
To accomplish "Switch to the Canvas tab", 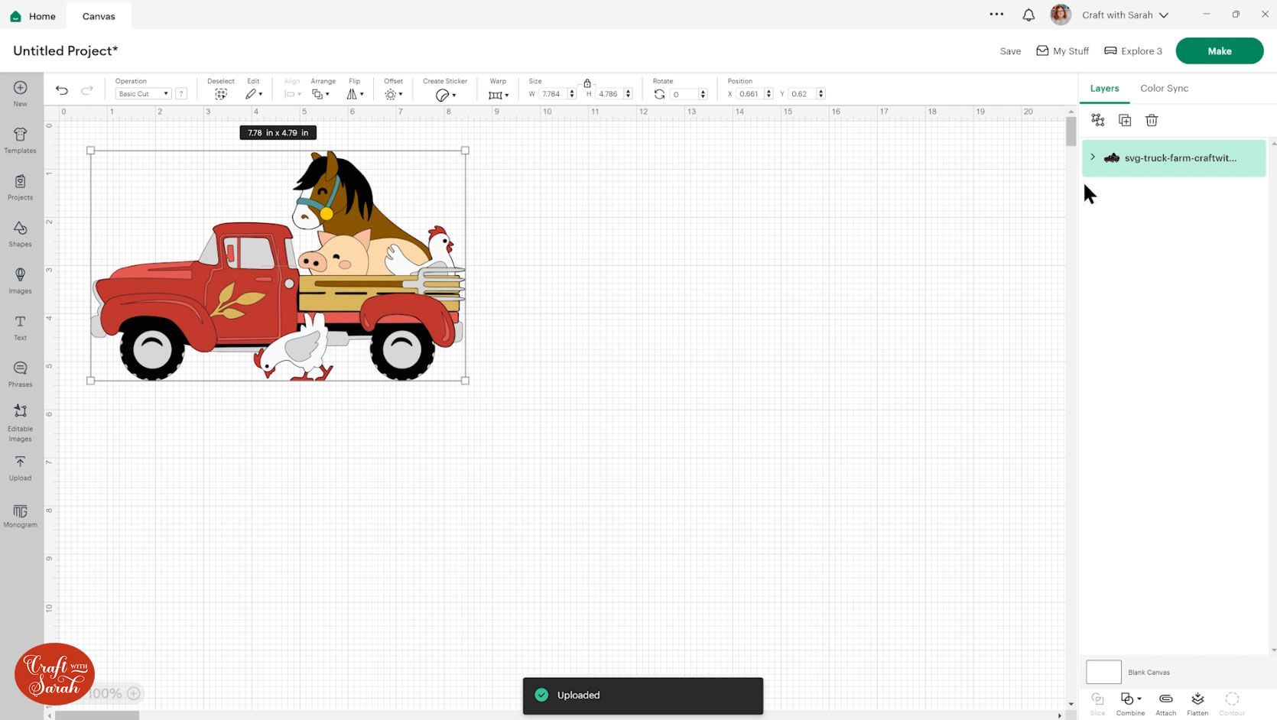I will (x=99, y=15).
